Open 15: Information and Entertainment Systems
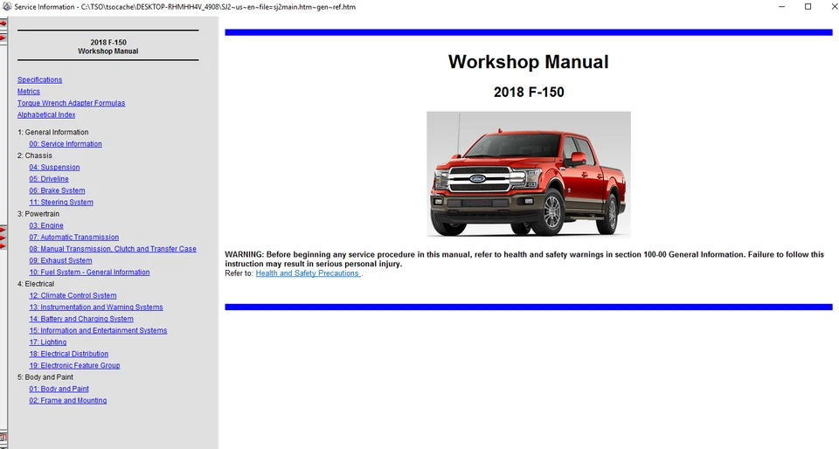This screenshot has width=839, height=449. pyautogui.click(x=98, y=331)
